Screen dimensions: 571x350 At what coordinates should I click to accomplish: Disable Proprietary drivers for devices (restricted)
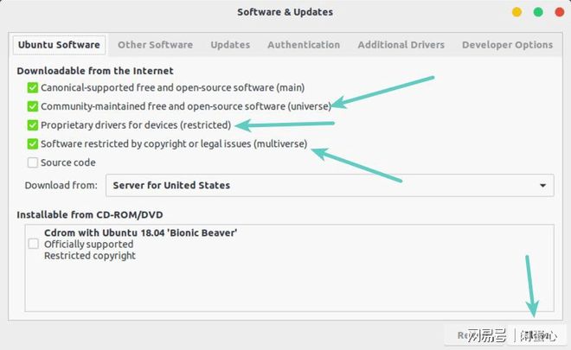tap(32, 125)
